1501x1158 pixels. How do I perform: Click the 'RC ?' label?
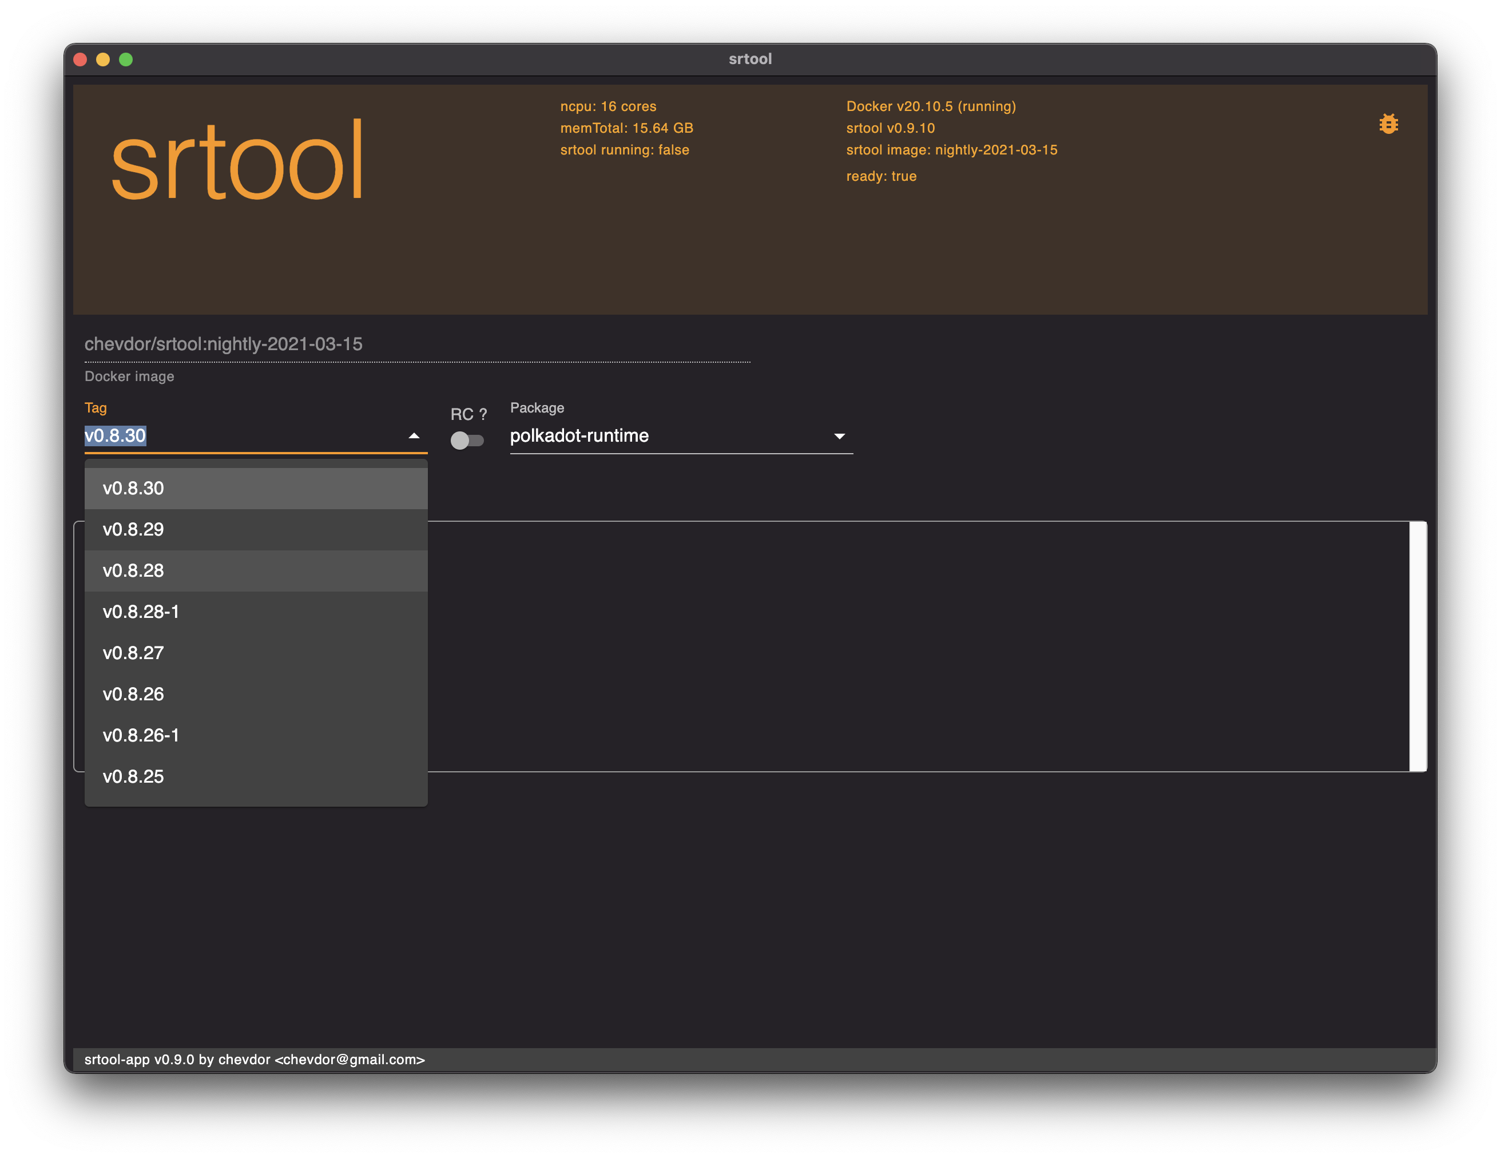tap(468, 414)
